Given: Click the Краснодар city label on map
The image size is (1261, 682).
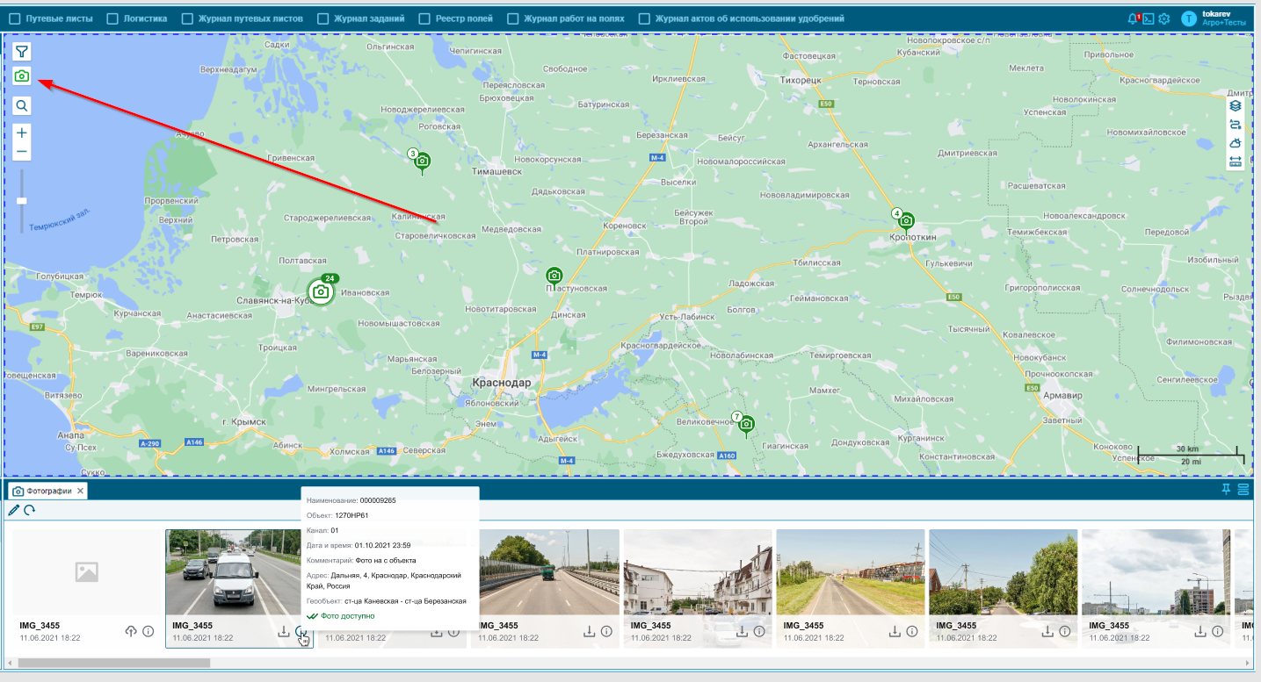Looking at the screenshot, I should pos(501,384).
